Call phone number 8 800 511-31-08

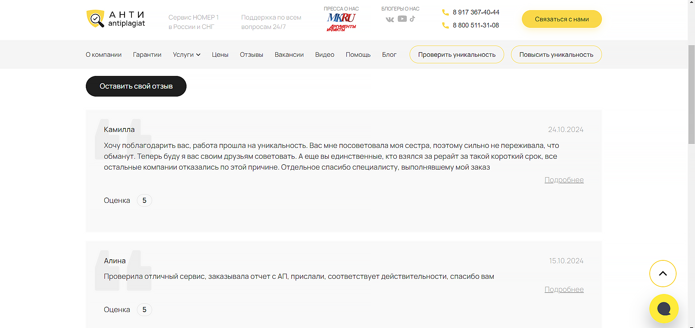coord(476,25)
